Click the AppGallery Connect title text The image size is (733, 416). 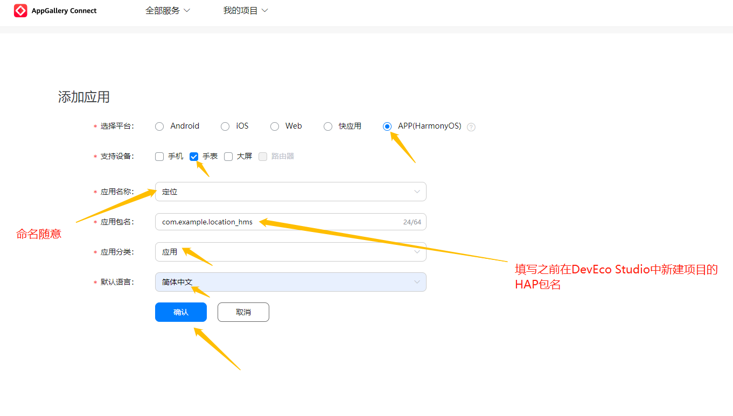pos(64,11)
